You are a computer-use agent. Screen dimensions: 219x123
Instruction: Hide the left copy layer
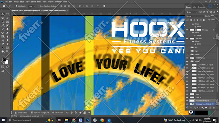point(187,30)
